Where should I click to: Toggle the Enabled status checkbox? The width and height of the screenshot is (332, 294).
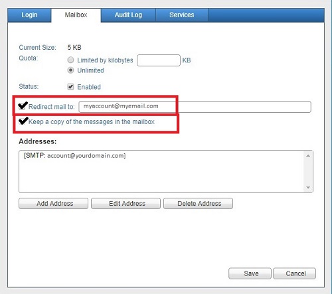(70, 87)
